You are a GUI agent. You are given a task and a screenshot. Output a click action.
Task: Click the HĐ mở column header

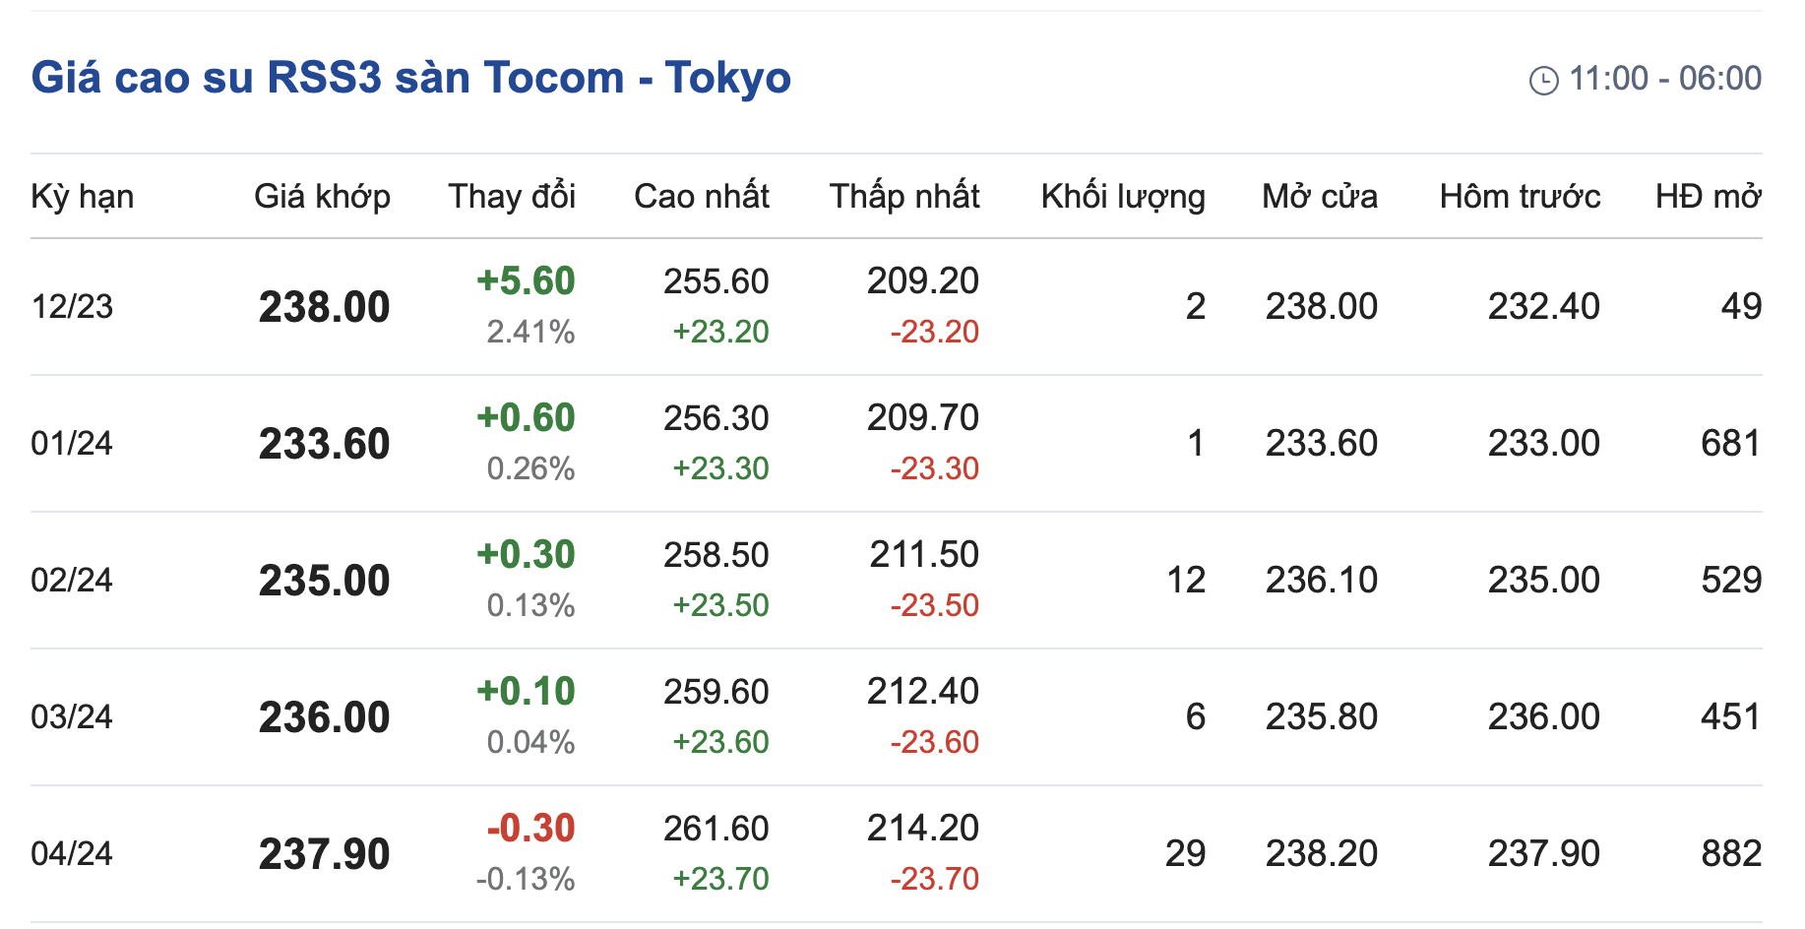point(1708,196)
